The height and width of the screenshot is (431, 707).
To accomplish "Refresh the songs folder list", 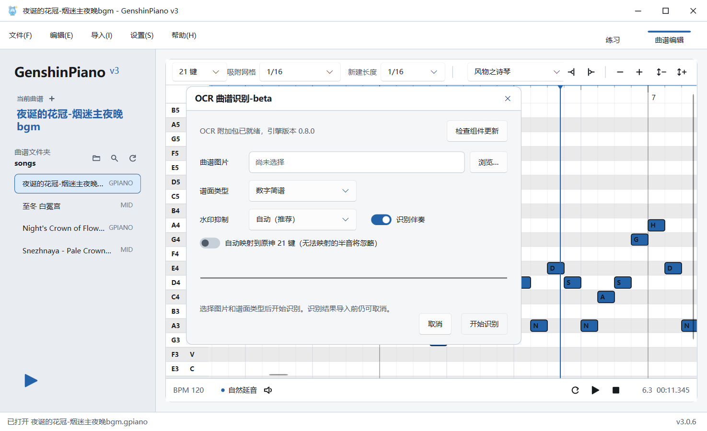I will click(133, 158).
